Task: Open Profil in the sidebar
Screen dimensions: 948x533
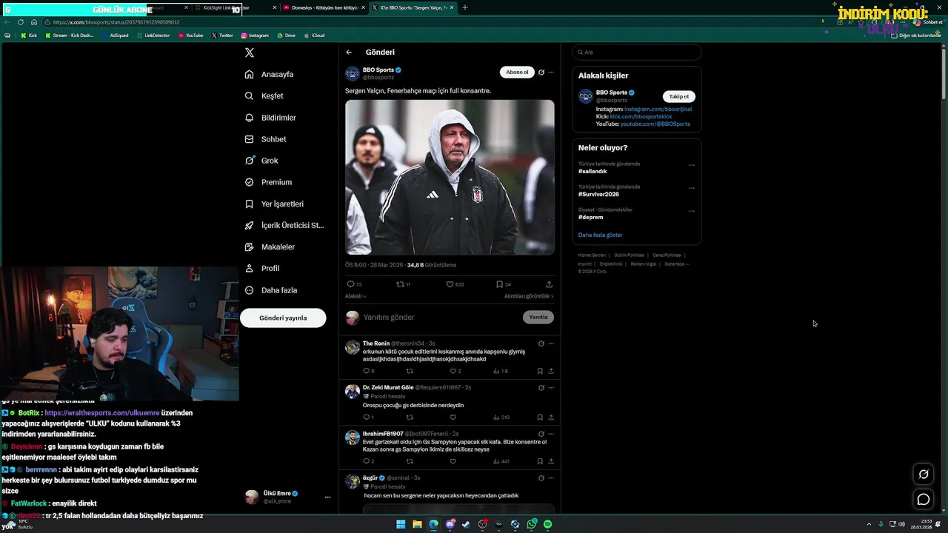Action: (262, 268)
